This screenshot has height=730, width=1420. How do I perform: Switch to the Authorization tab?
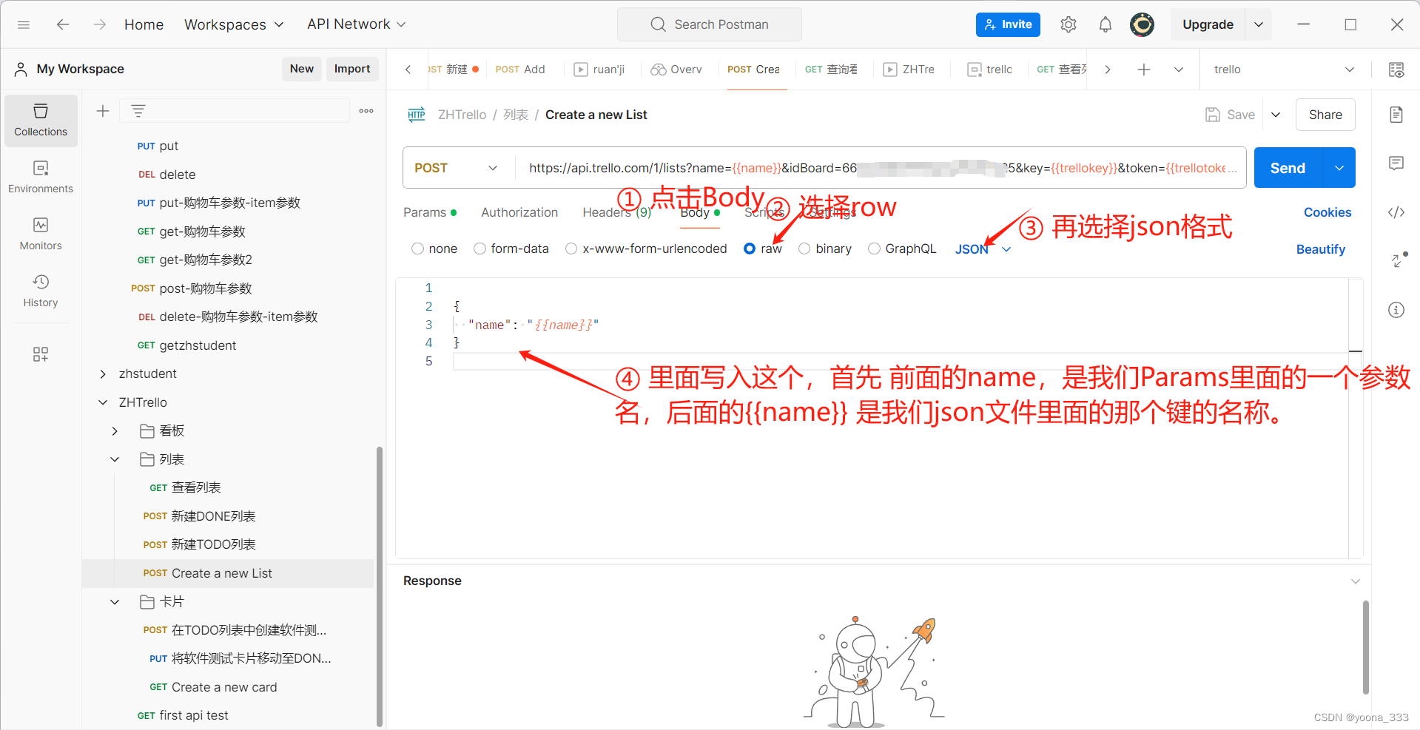click(x=519, y=212)
